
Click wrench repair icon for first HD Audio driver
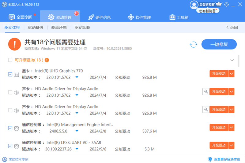[206, 91]
